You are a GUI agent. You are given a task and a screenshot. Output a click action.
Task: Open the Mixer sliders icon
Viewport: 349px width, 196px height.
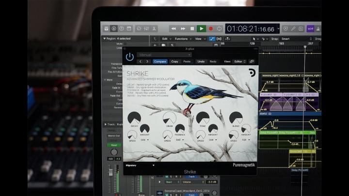146,29
